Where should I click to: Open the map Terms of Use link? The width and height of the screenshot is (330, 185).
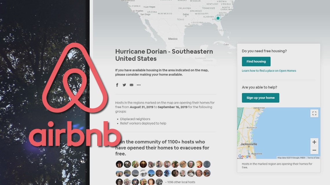tap(313, 158)
